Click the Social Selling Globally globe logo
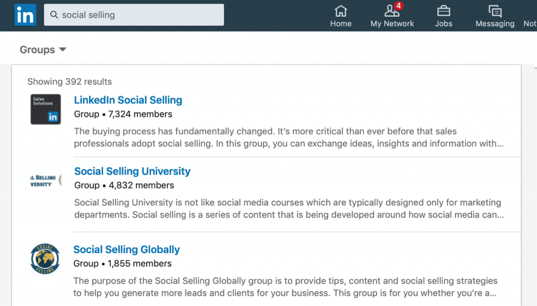The width and height of the screenshot is (537, 306). coord(45,259)
